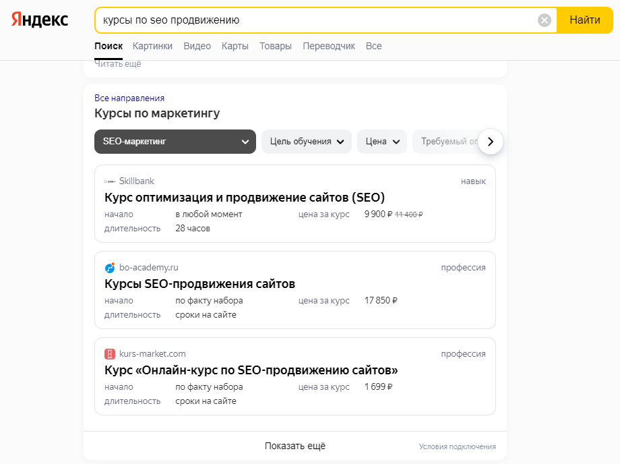Screen dimensions: 620x464
Task: Click the навык label on Skillbank card
Action: [473, 181]
